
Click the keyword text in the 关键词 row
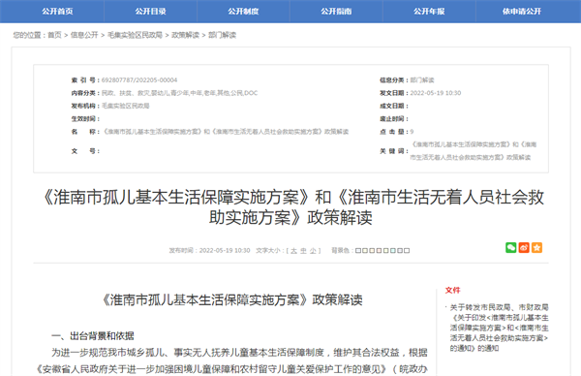pos(474,151)
